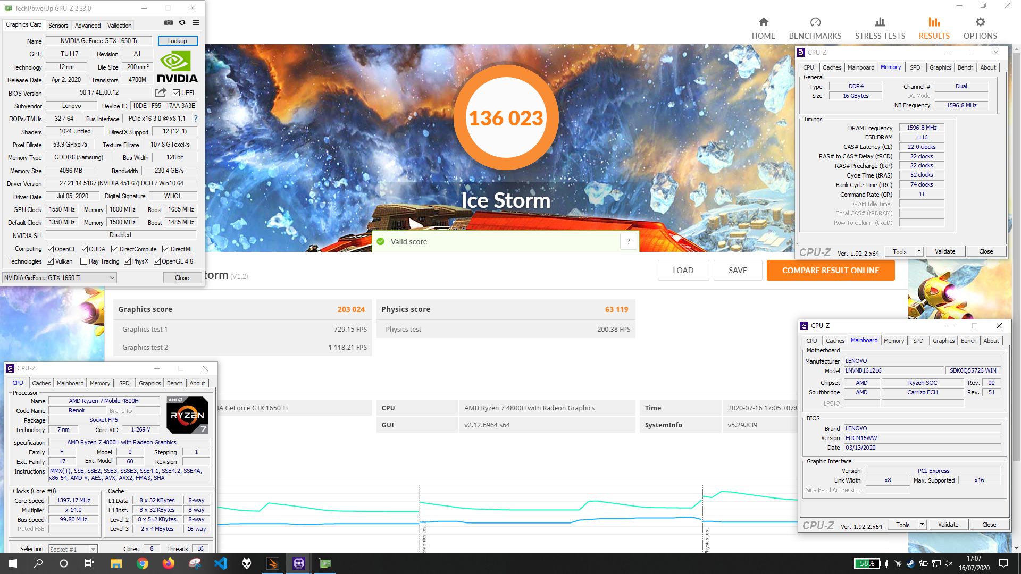Refresh GPU-Z data with the refresh icon
This screenshot has height=574, width=1021.
(182, 23)
